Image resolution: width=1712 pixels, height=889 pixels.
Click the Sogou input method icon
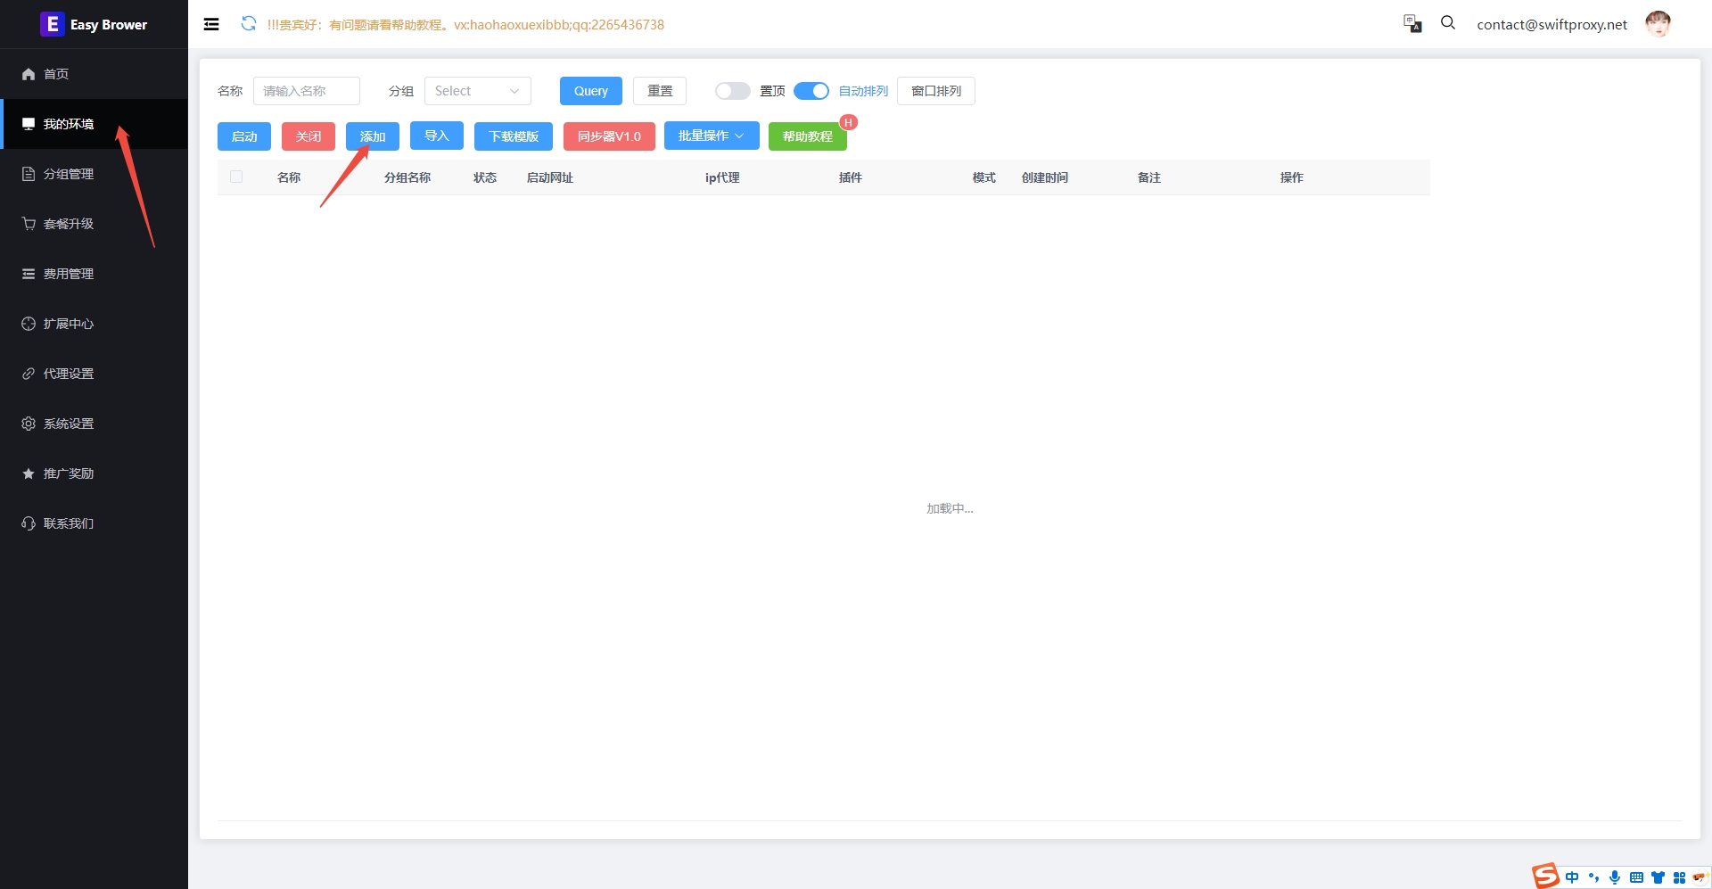pyautogui.click(x=1545, y=876)
